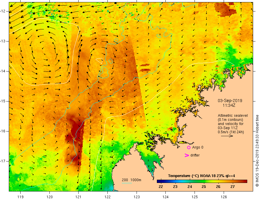Click longitude axis label 123
Viewport: 259px width, 200px height.
[137, 197]
